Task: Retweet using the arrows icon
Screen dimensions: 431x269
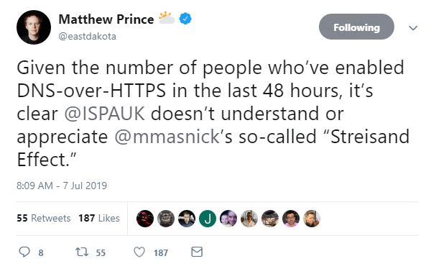Action: [82, 252]
